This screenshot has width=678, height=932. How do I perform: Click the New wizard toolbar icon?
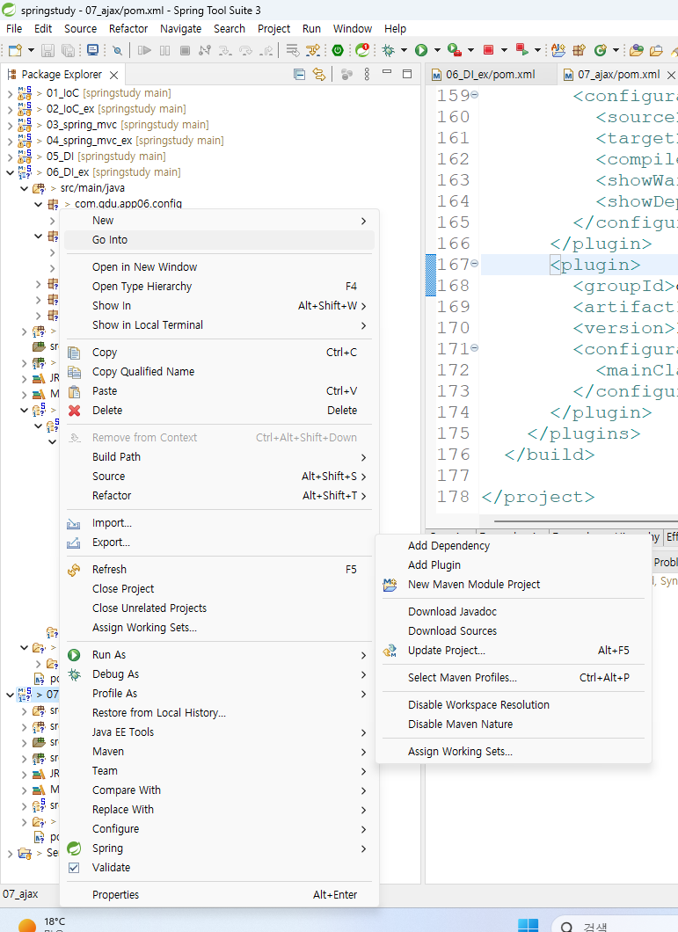pyautogui.click(x=15, y=50)
